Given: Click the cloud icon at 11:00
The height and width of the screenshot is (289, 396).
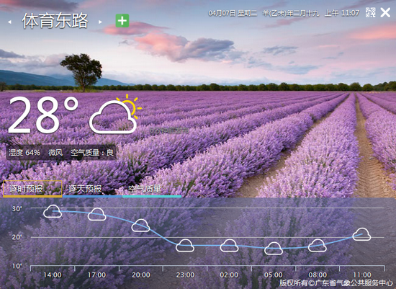Looking at the screenshot, I should [x=361, y=234].
